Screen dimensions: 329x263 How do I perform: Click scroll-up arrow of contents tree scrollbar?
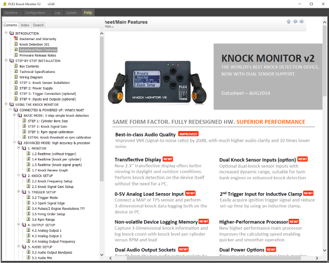click(x=102, y=33)
